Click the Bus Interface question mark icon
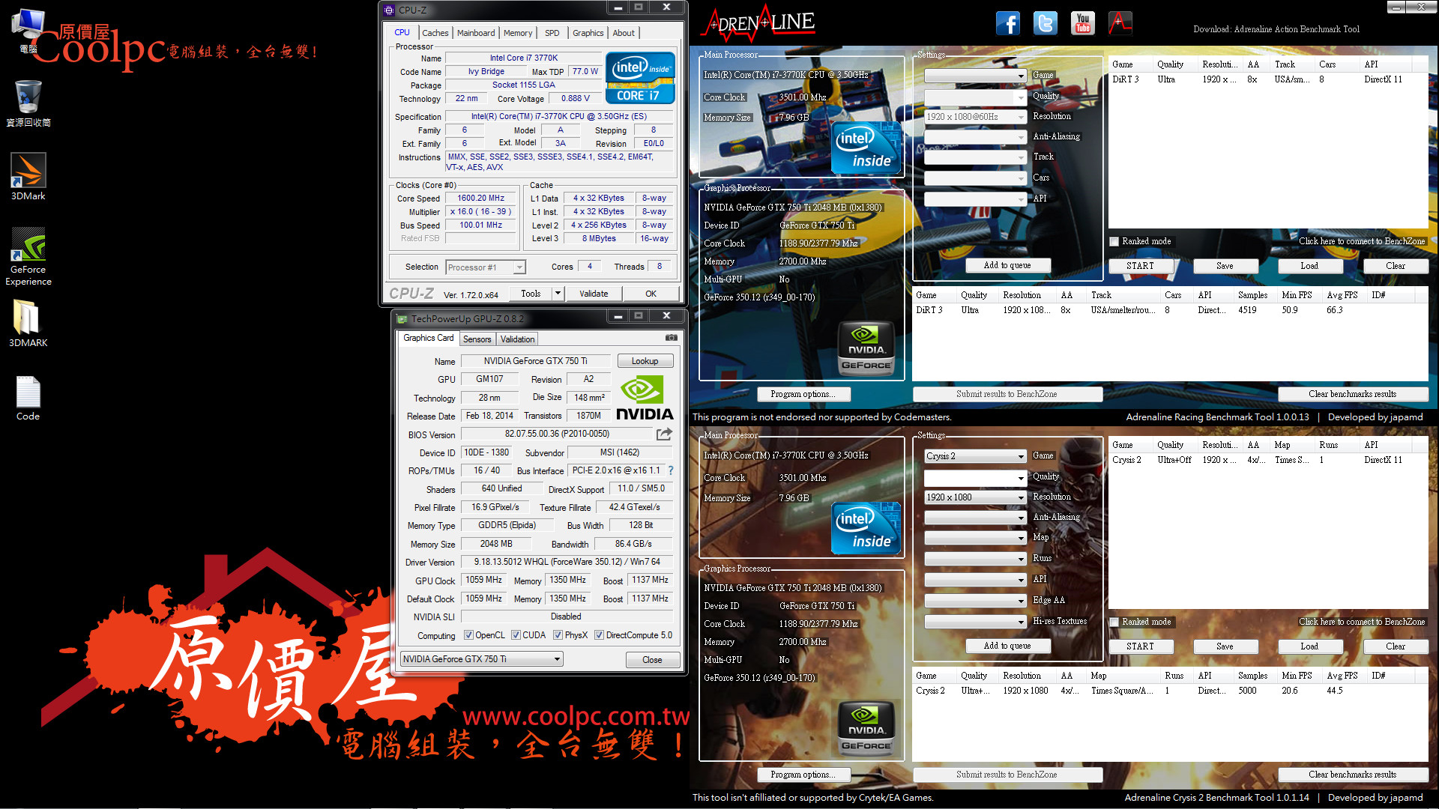 tap(671, 470)
